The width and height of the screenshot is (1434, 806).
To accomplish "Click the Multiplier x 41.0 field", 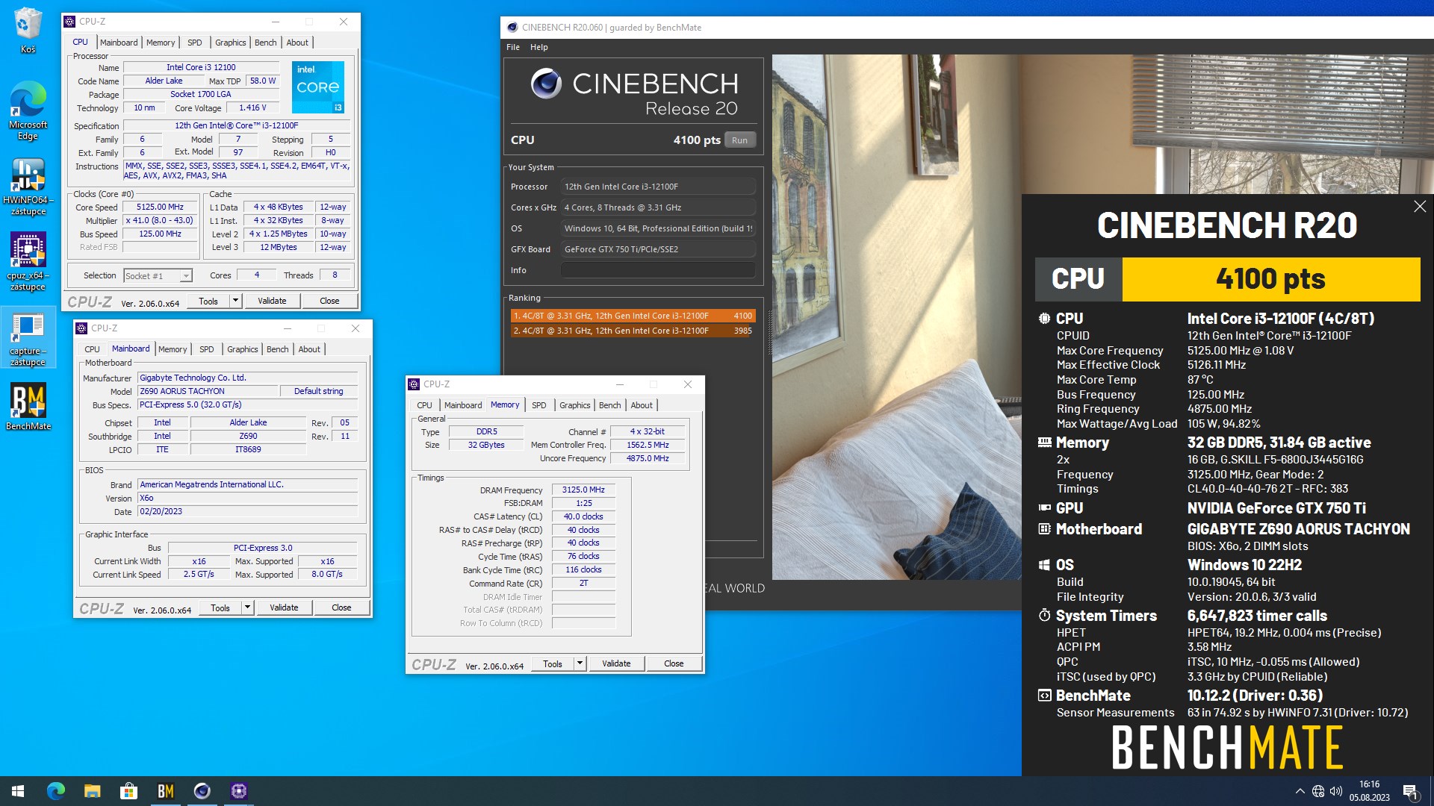I will pos(160,221).
